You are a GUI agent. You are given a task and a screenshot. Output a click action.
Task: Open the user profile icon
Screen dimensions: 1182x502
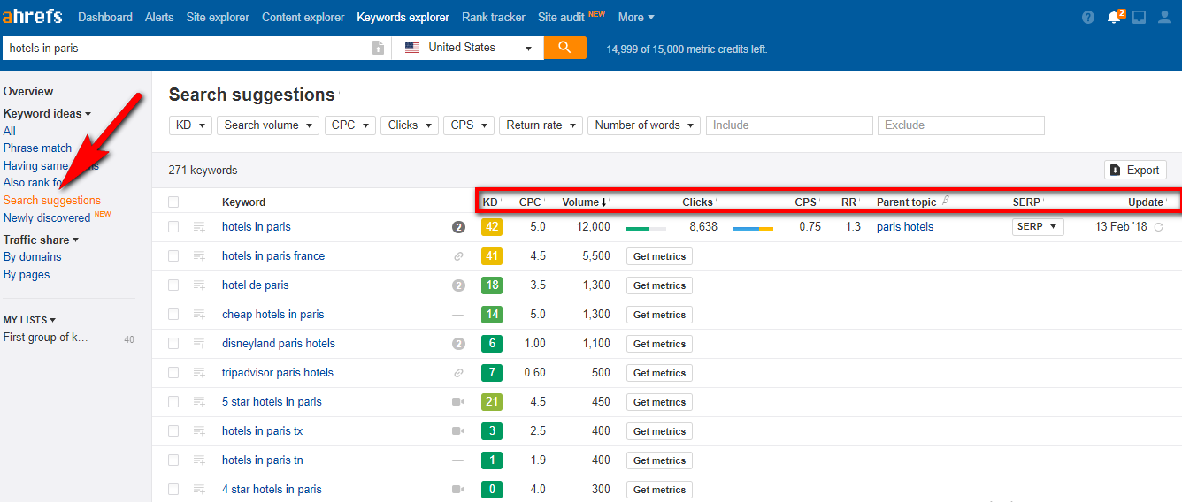(x=1165, y=17)
